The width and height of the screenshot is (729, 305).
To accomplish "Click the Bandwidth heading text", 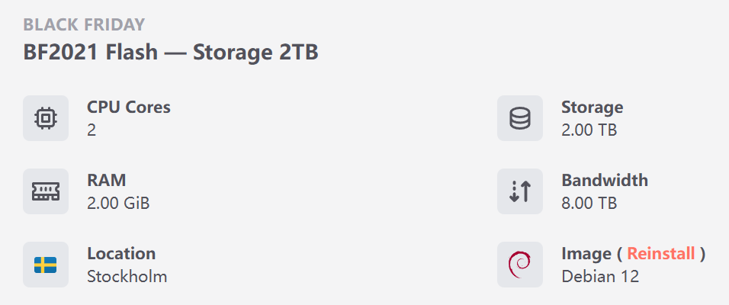I will (x=605, y=180).
